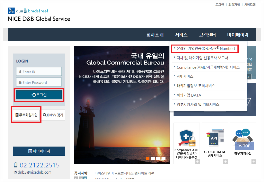Image resolution: width=264 pixels, height=182 pixels.
Task: Click the blue 로그인 button
Action: [39, 95]
